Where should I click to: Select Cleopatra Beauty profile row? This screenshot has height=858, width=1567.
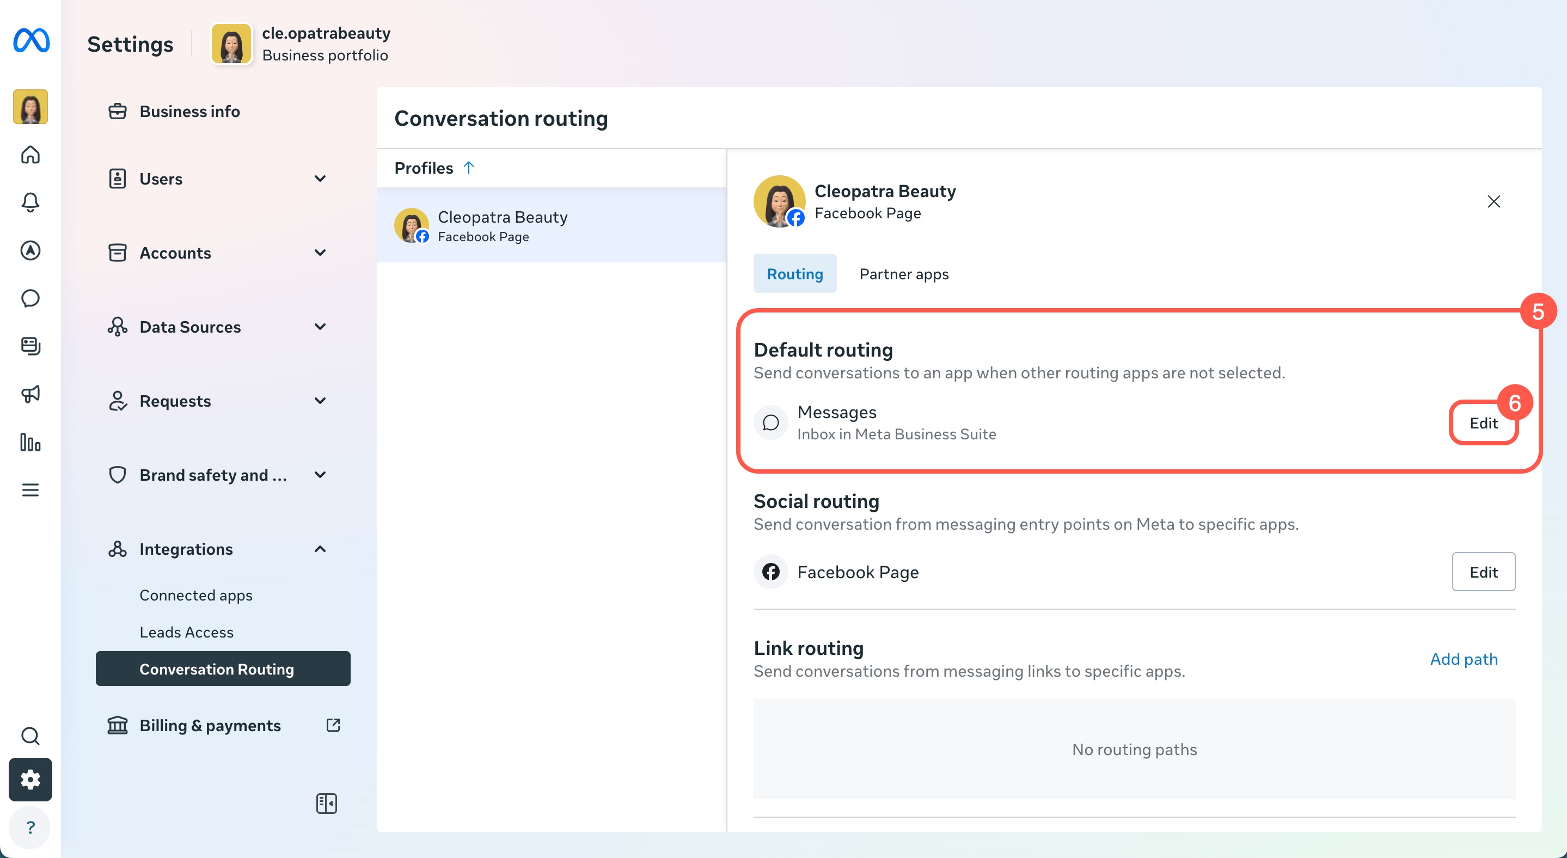550,225
